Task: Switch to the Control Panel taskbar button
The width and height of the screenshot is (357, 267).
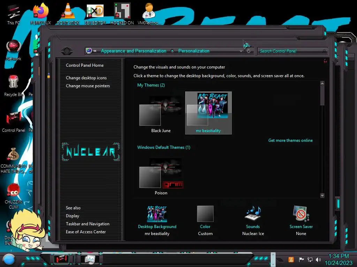Action: click(x=61, y=259)
